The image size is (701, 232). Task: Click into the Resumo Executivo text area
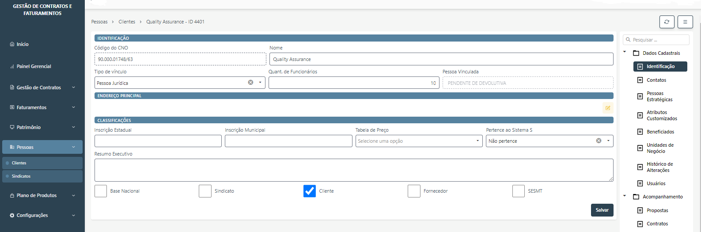353,170
